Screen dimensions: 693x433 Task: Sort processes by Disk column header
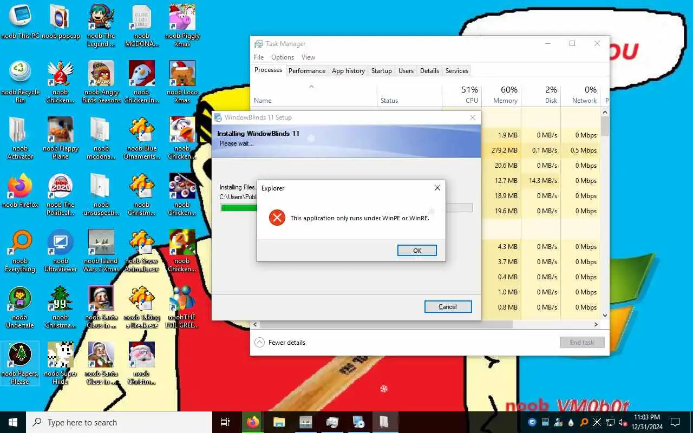tap(541, 94)
